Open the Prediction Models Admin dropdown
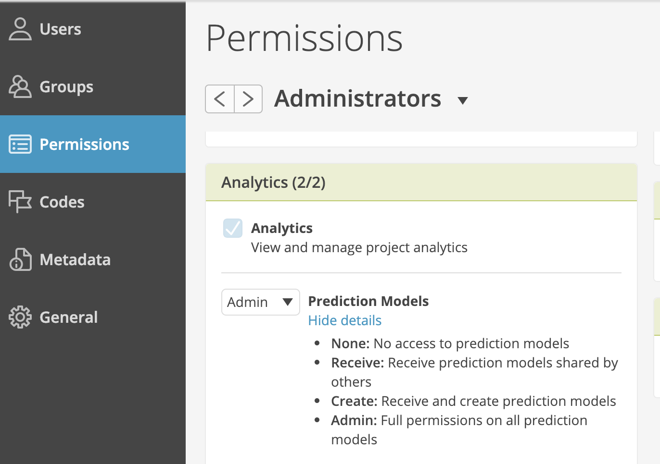 (x=261, y=302)
